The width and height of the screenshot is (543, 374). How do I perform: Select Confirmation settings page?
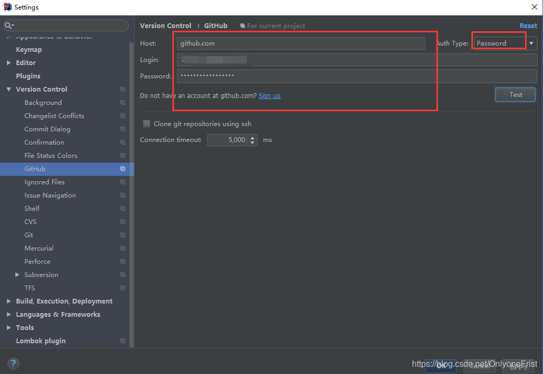[45, 142]
